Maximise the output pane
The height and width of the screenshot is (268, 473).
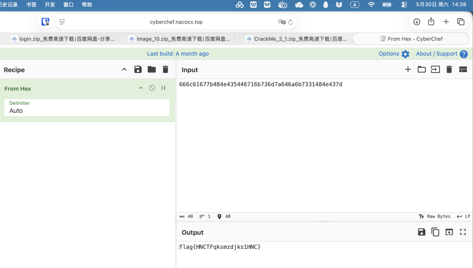(x=463, y=232)
